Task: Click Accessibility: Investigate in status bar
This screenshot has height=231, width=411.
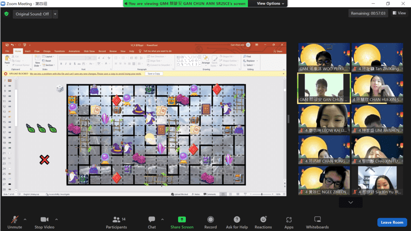Action: pyautogui.click(x=58, y=194)
